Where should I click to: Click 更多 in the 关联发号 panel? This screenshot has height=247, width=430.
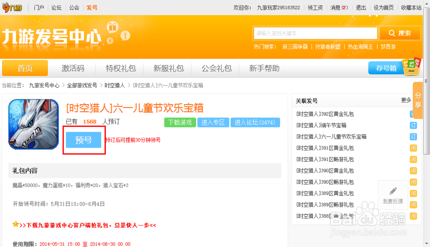tap(406, 100)
